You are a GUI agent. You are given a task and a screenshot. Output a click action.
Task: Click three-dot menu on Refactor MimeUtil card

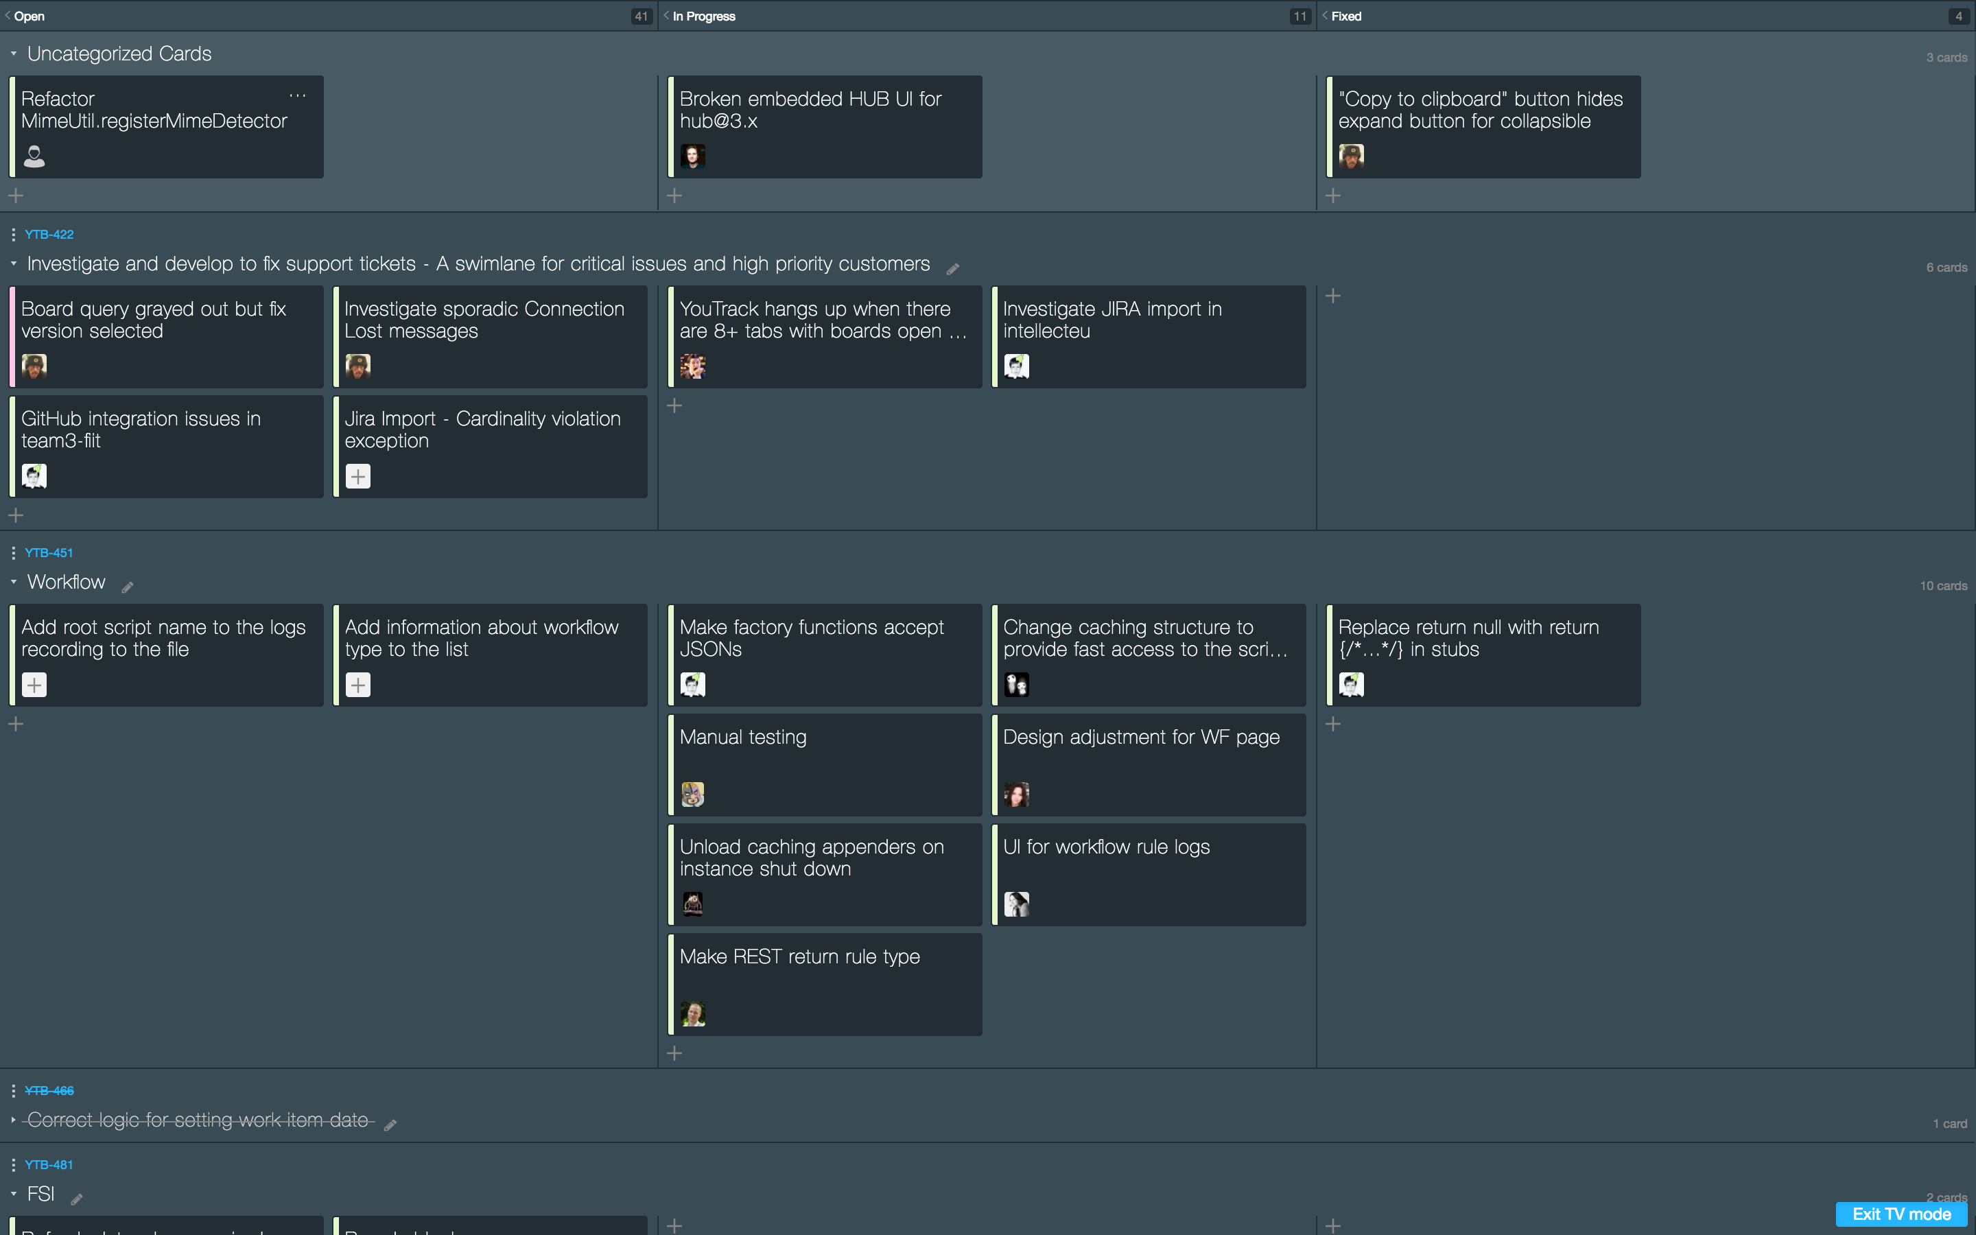tap(297, 95)
